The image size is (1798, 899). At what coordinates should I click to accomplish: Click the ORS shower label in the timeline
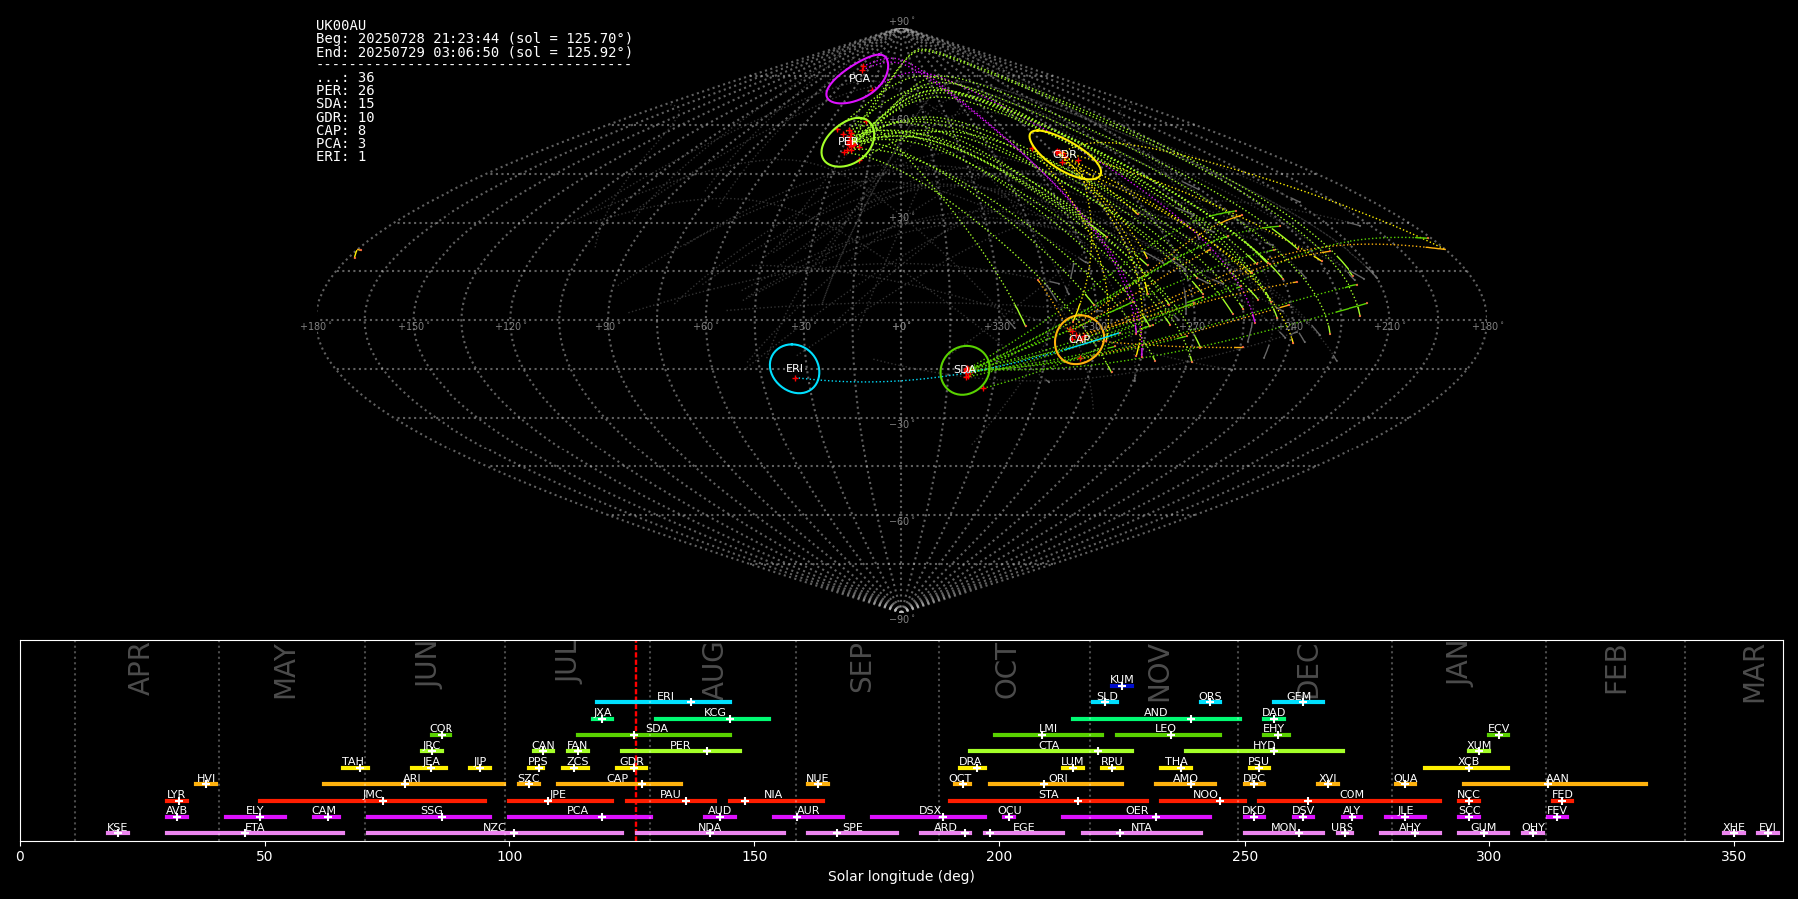coord(1210,697)
